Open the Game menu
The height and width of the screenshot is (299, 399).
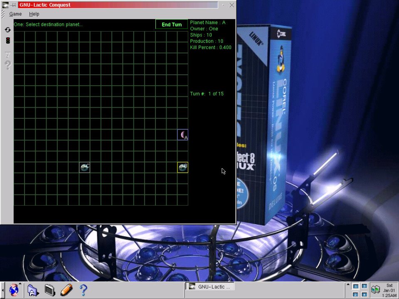[x=15, y=14]
